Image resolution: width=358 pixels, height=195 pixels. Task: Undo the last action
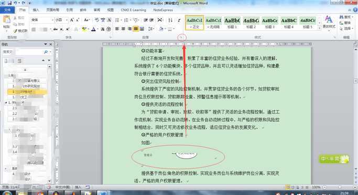coord(16,3)
